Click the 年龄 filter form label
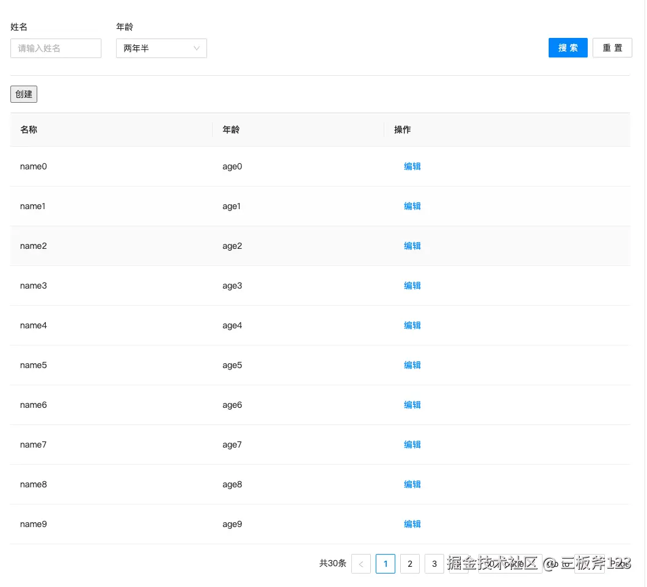This screenshot has height=587, width=647. point(125,27)
